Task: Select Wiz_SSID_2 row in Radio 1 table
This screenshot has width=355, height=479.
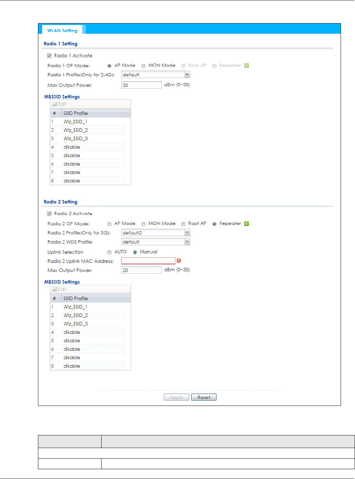Action: point(88,130)
